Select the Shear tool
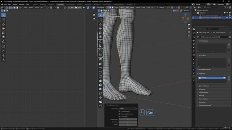The height and width of the screenshot is (130, 232). [100, 102]
